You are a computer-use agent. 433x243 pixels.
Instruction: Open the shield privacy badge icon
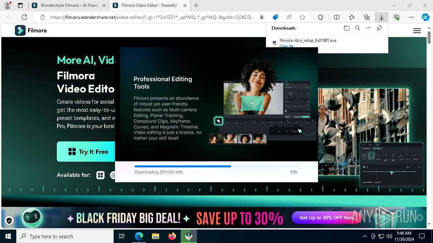(x=9, y=221)
